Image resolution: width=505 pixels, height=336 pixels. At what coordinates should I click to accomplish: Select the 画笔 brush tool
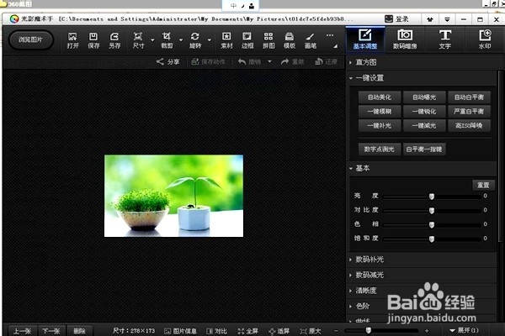[x=310, y=40]
